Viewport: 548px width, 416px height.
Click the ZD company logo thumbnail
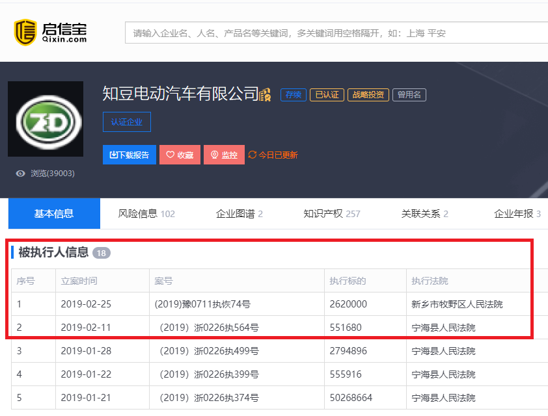tap(45, 119)
